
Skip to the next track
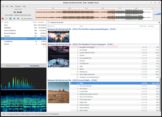[x=18, y=18]
